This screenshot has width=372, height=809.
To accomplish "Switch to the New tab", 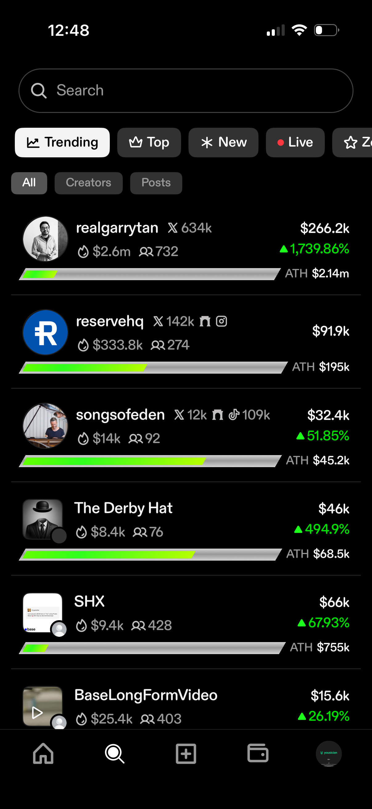I will point(223,142).
